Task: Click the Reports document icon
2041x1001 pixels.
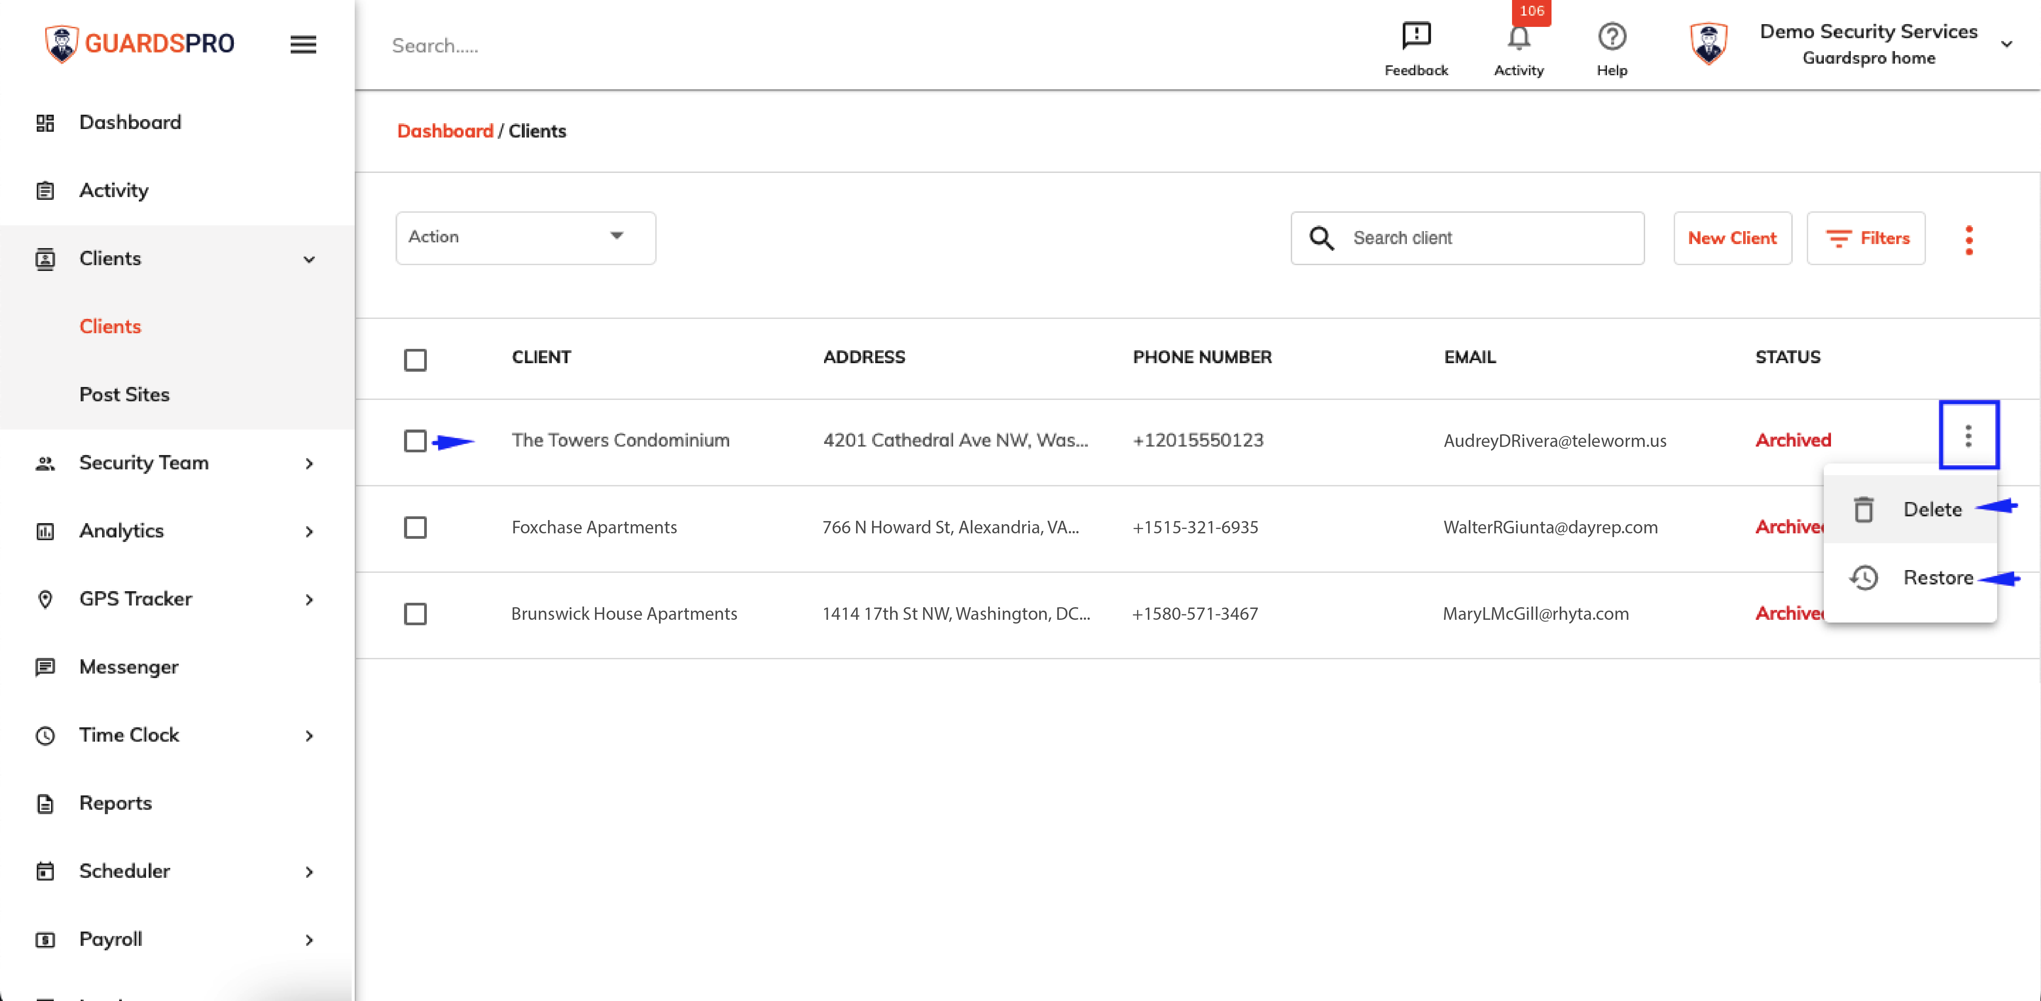Action: point(45,804)
